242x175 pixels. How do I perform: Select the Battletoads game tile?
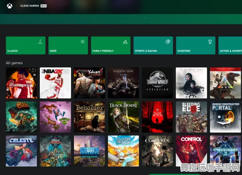(55, 117)
